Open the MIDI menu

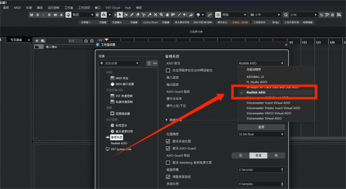(x=17, y=8)
